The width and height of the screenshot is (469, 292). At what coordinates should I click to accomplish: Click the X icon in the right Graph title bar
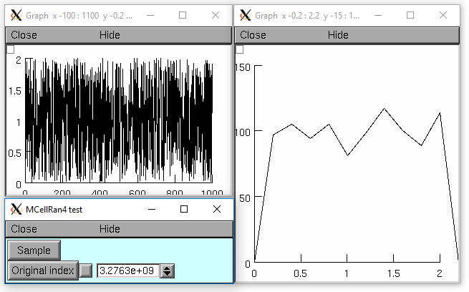[246, 15]
